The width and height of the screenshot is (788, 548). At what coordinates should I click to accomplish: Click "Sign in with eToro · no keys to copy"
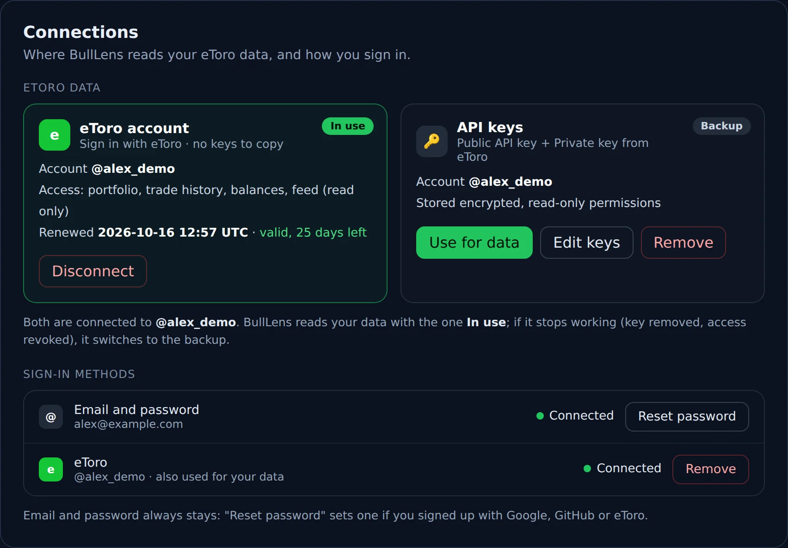tap(181, 144)
